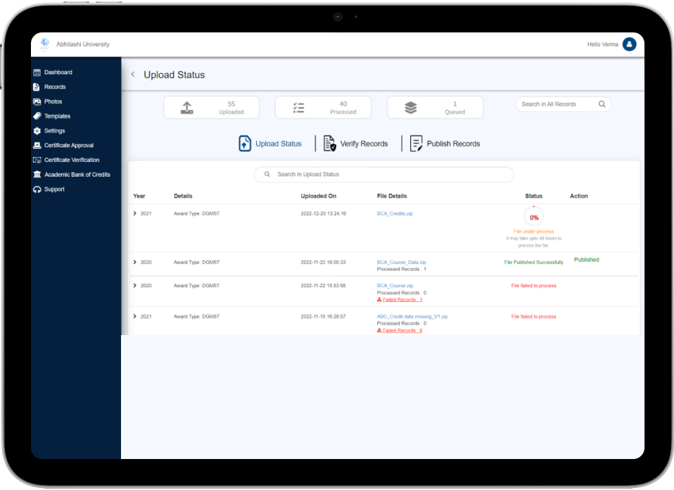Click the magnifier icon in All Records search
Image resolution: width=674 pixels, height=490 pixels.
(602, 104)
